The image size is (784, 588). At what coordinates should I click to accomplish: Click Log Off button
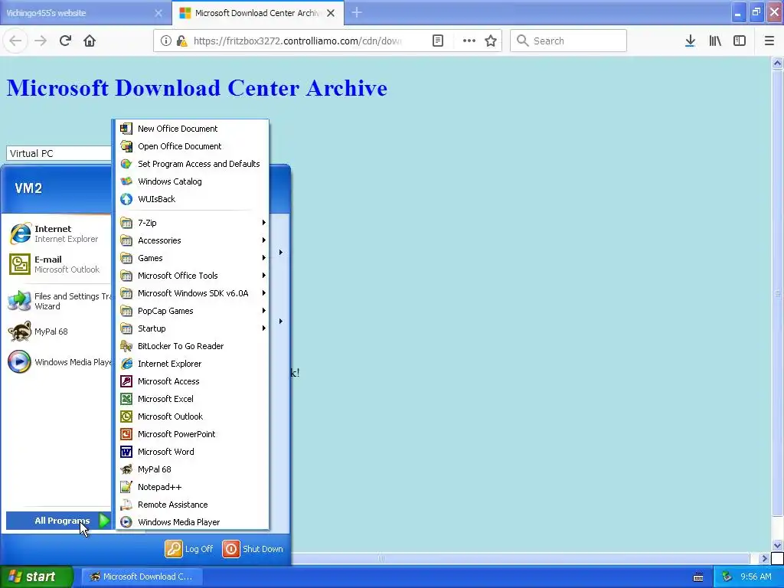(189, 548)
